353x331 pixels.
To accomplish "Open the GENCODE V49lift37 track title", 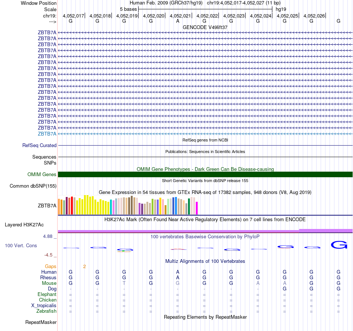I will [x=205, y=27].
